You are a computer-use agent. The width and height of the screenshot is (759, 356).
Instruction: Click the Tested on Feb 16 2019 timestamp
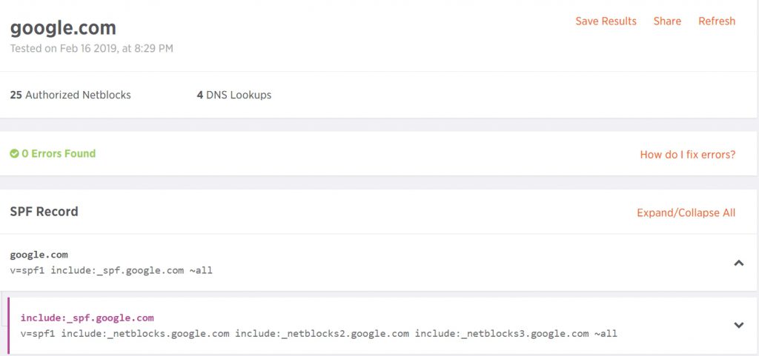(91, 49)
